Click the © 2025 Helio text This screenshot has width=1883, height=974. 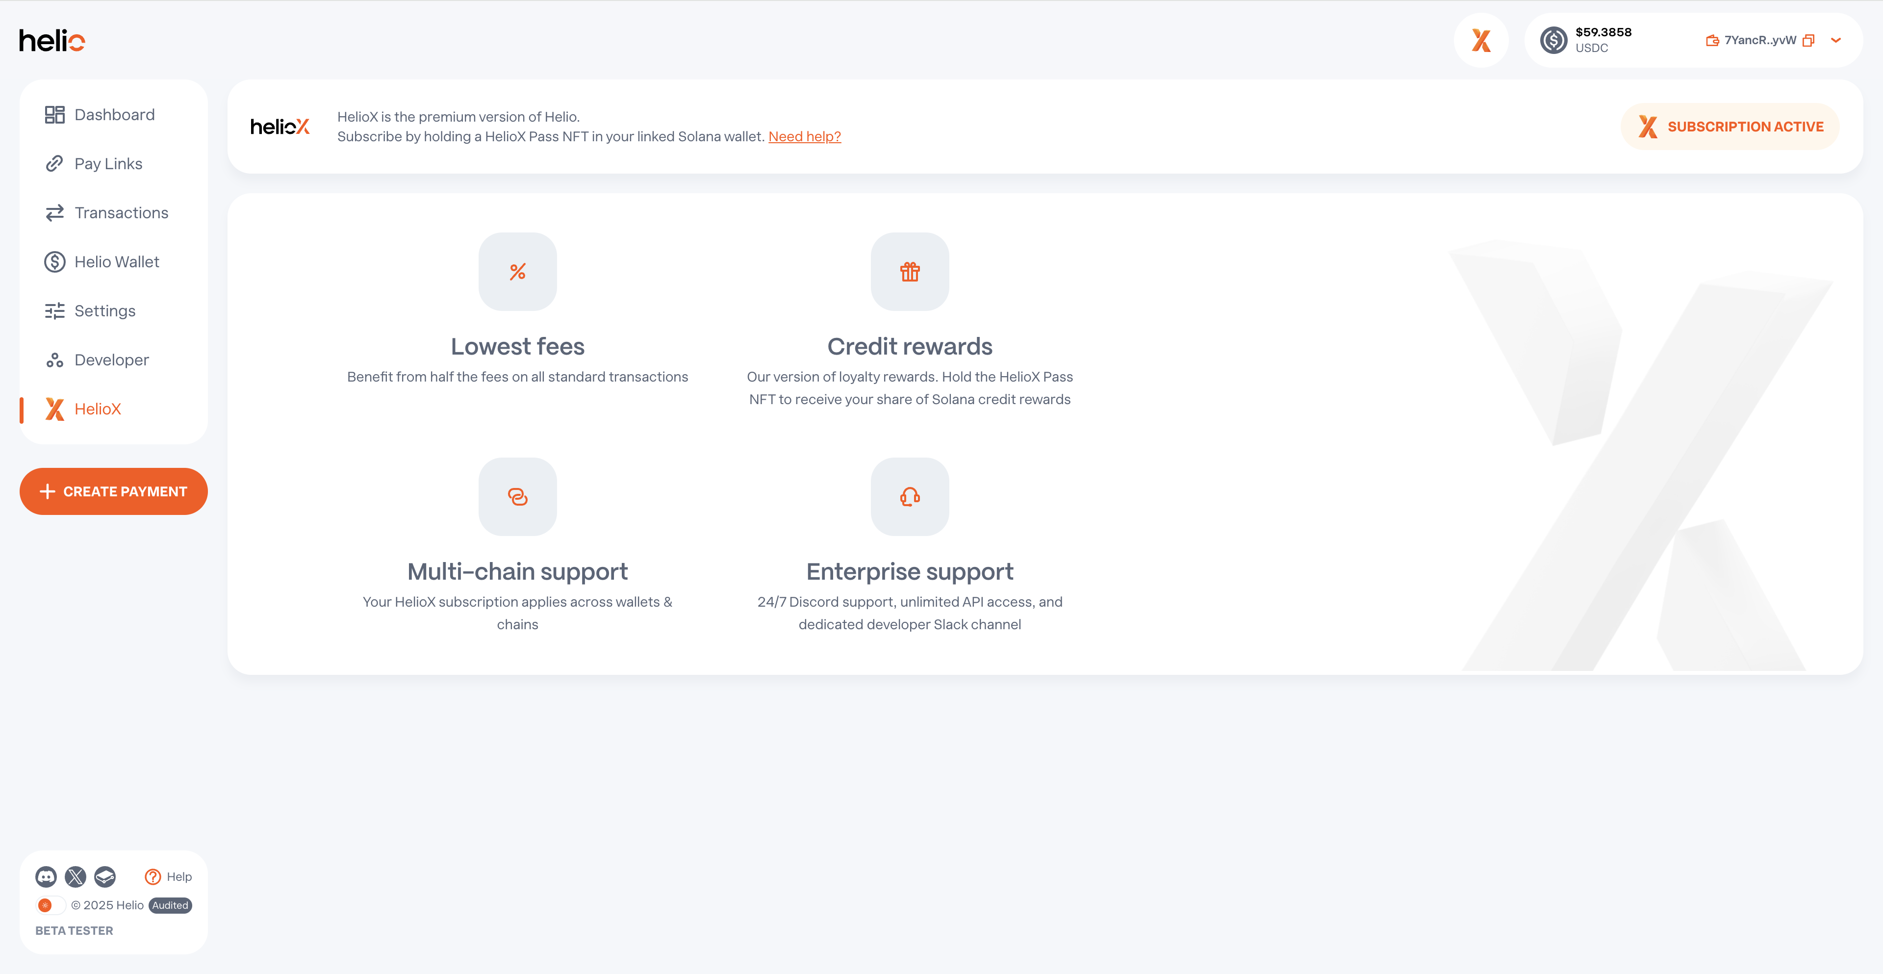[107, 905]
